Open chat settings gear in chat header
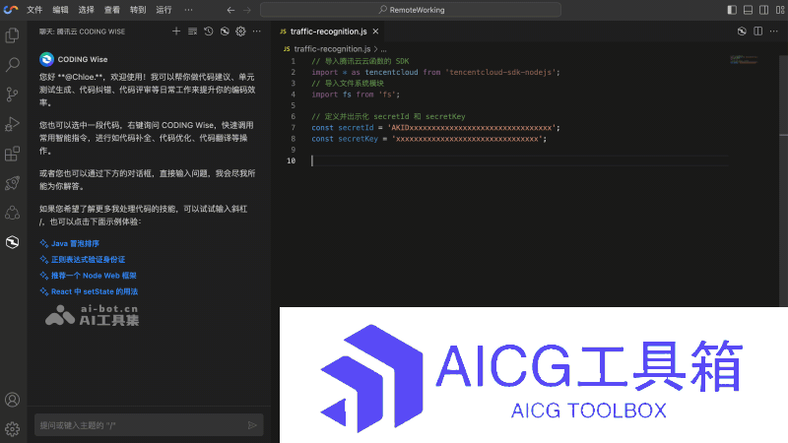Viewport: 788px width, 443px height. point(240,32)
